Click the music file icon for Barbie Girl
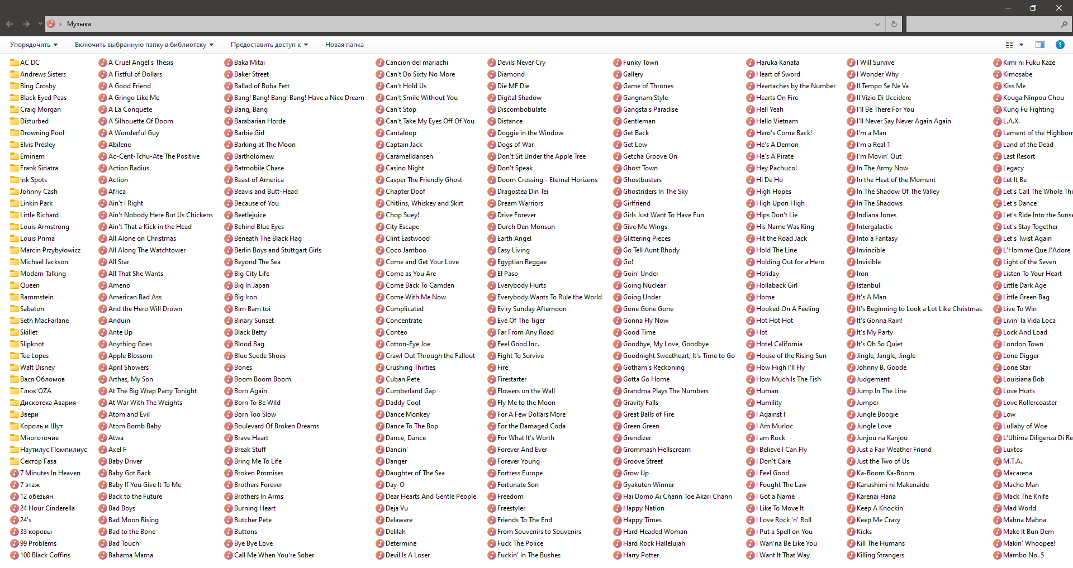The width and height of the screenshot is (1073, 568). [x=229, y=133]
